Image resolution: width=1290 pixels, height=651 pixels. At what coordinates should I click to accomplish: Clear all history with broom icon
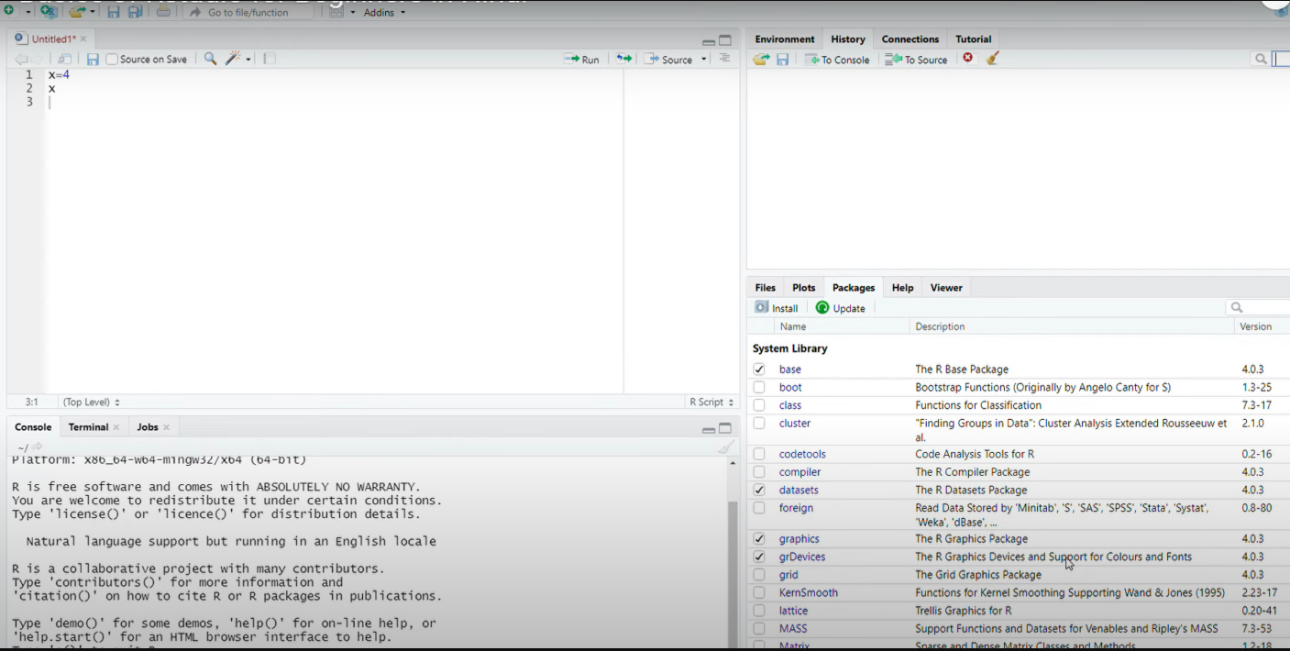[x=992, y=58]
